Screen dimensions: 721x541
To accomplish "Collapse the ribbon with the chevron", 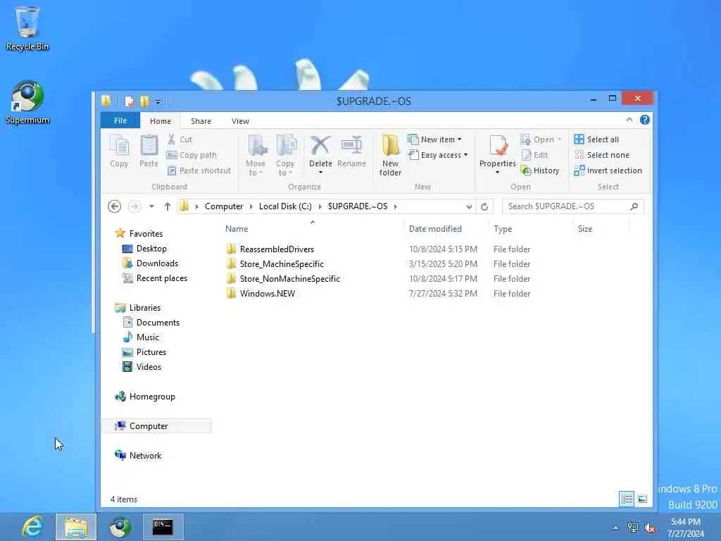I will (629, 120).
